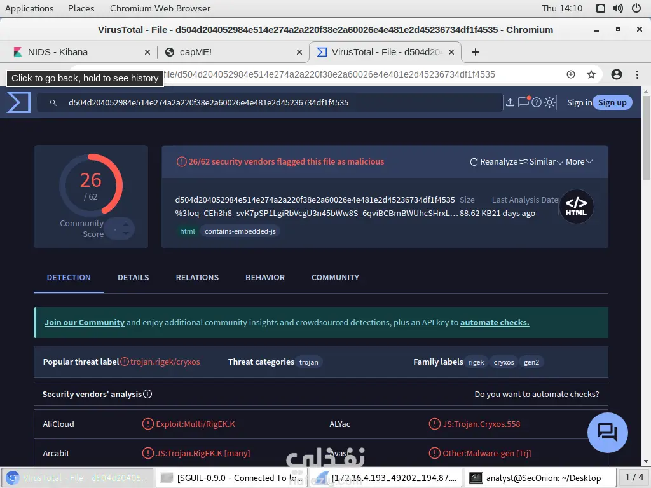
Task: Open the Applications menu
Action: tap(29, 8)
